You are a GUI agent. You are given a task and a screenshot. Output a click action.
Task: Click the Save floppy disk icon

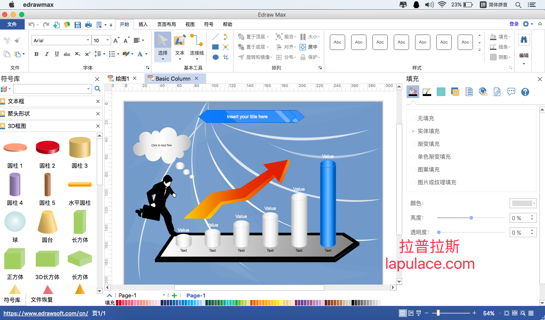[78, 25]
